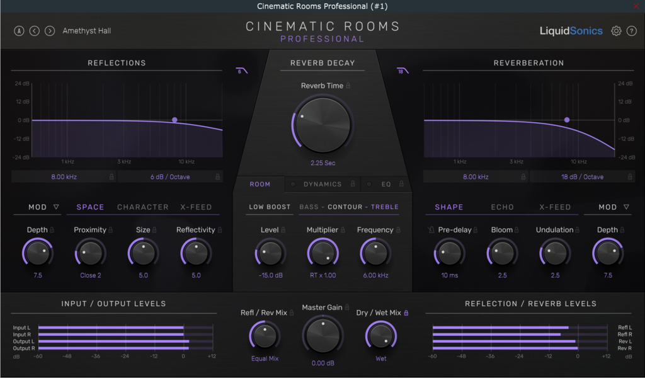Viewport: 645px width, 378px height.
Task: Click the lock icon on the EQ tab
Action: (x=401, y=184)
